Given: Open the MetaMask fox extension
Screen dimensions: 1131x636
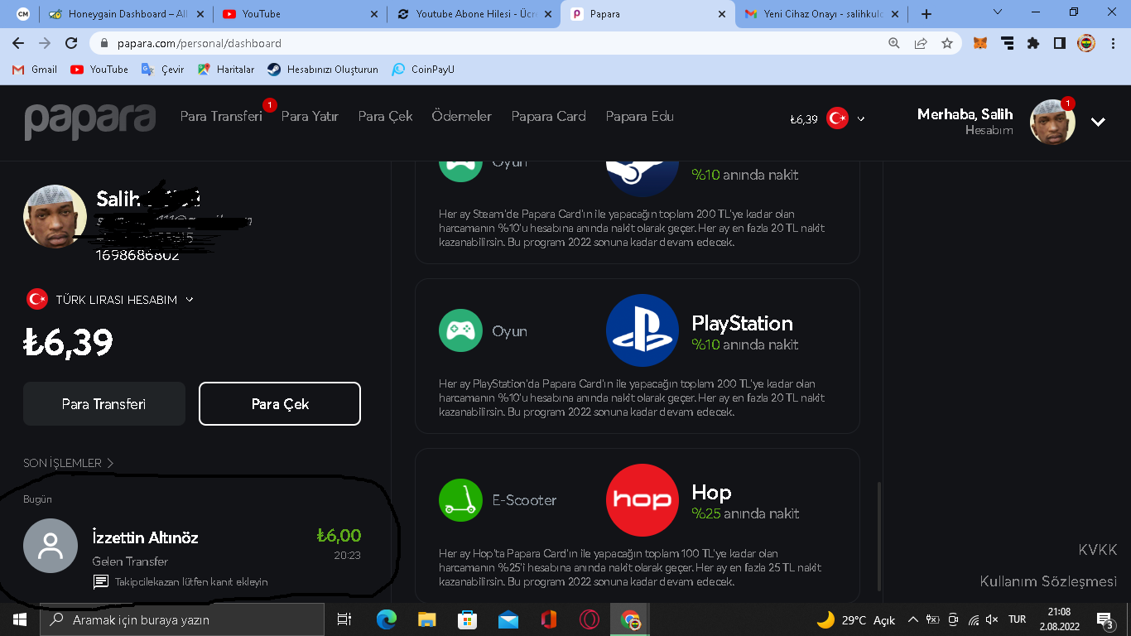Looking at the screenshot, I should point(980,43).
